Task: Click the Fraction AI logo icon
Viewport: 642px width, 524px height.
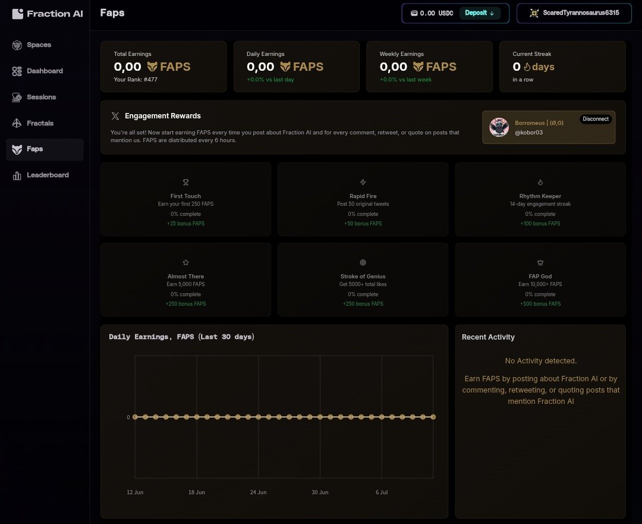Action: (x=18, y=14)
